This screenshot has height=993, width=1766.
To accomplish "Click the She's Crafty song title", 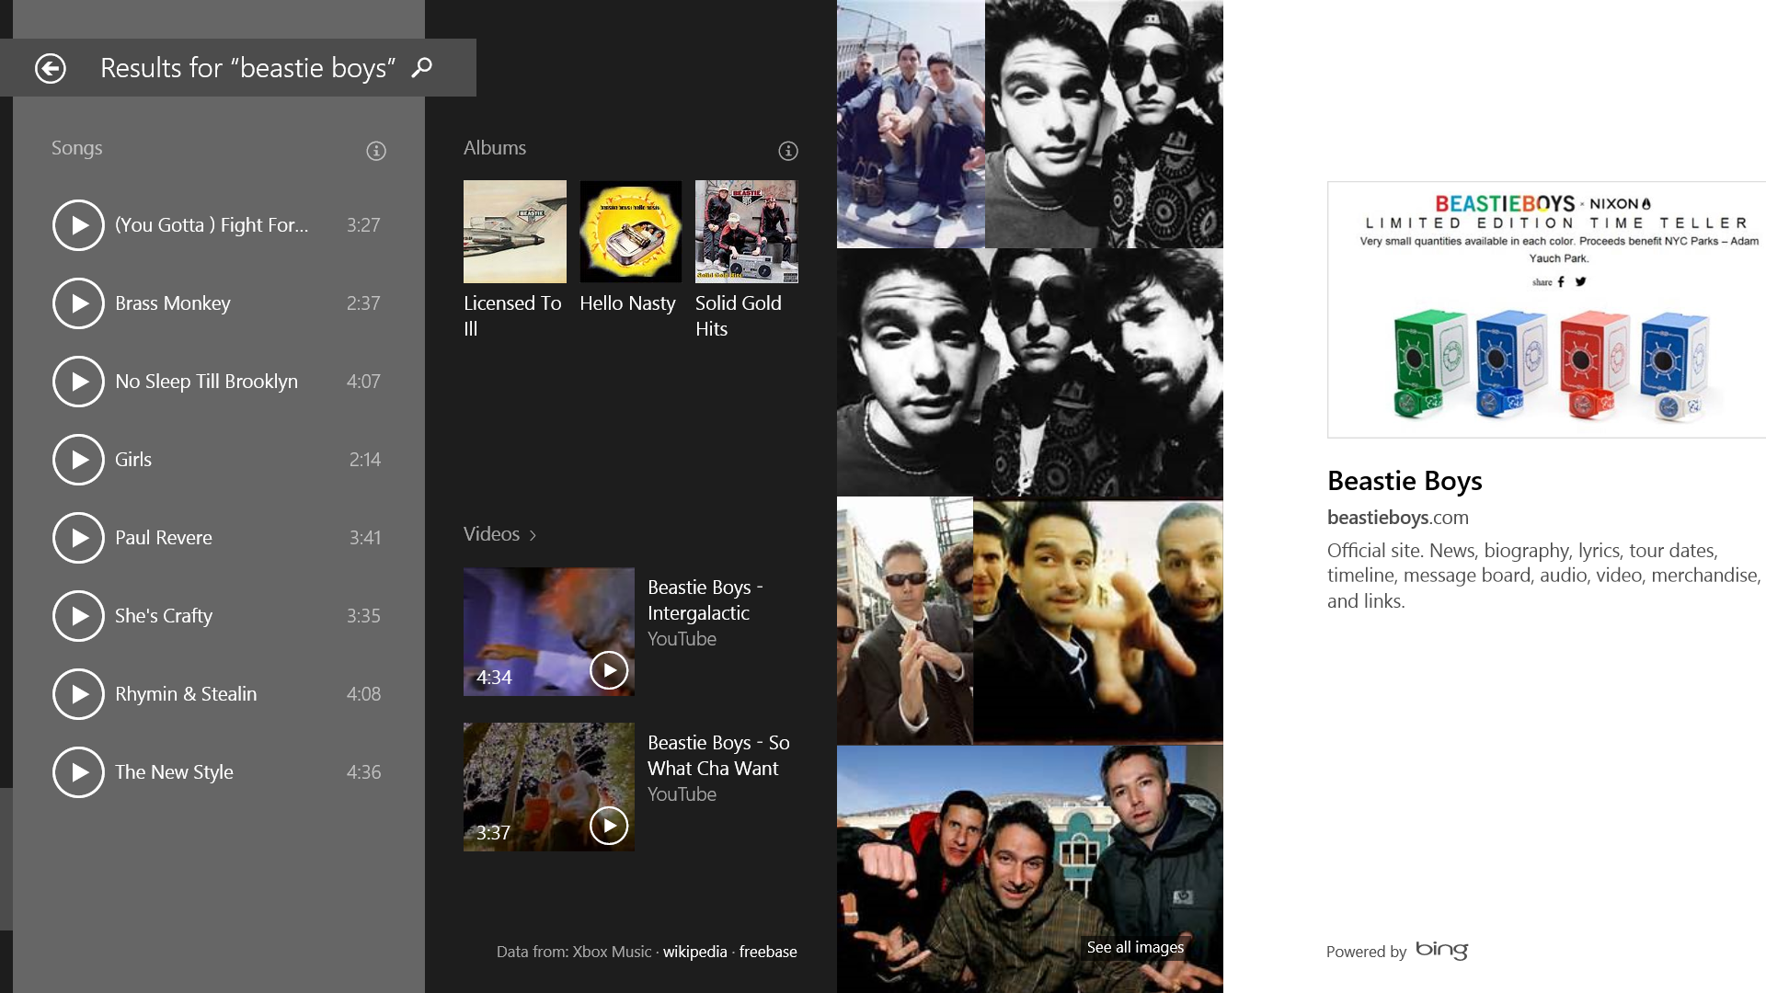I will click(164, 616).
